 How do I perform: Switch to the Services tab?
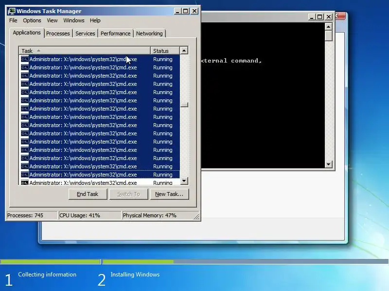coord(85,33)
